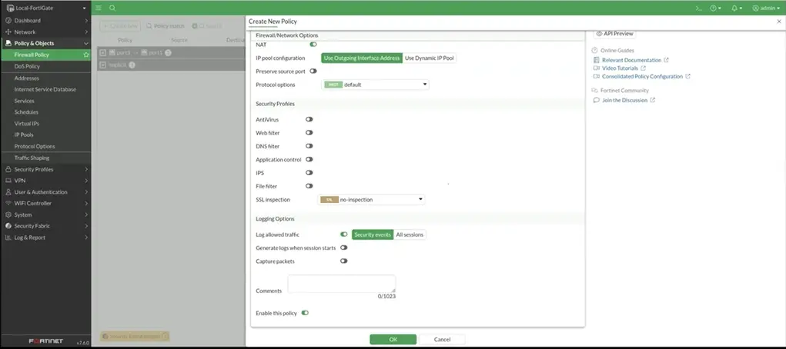Select Firewall Policy in sidebar
786x349 pixels.
click(x=45, y=55)
